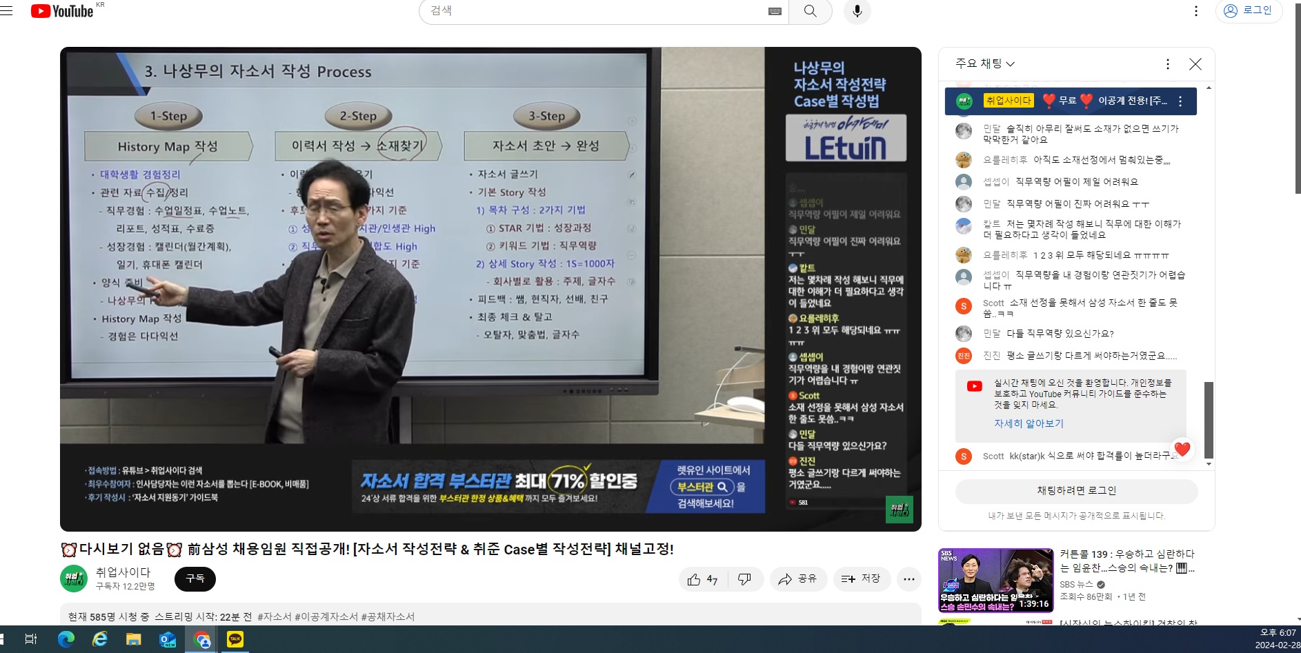This screenshot has width=1301, height=653.
Task: Dislike the video with thumbs-down
Action: (x=744, y=579)
